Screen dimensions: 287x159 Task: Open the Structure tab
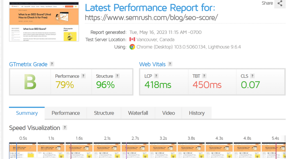[x=104, y=113]
